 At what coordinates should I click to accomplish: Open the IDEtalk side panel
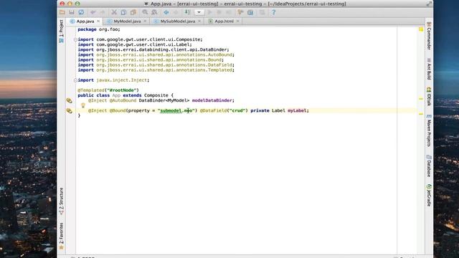click(x=429, y=97)
